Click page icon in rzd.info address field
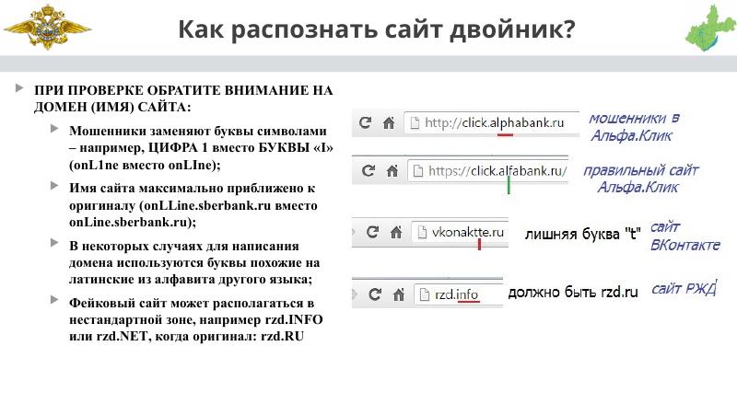The width and height of the screenshot is (737, 415). pyautogui.click(x=425, y=294)
